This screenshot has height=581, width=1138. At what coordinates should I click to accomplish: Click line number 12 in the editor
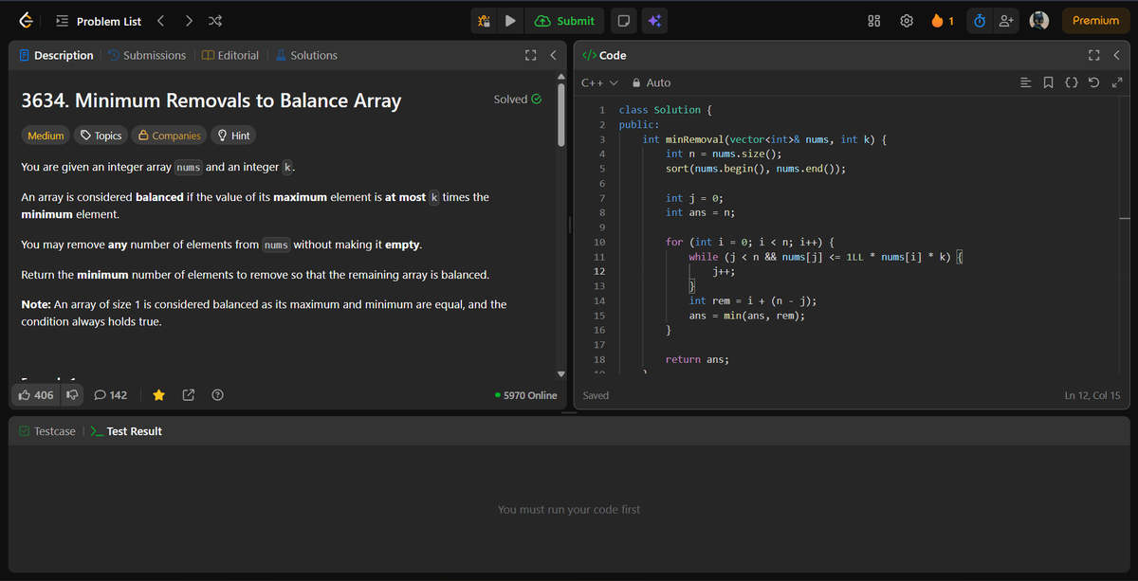[598, 272]
